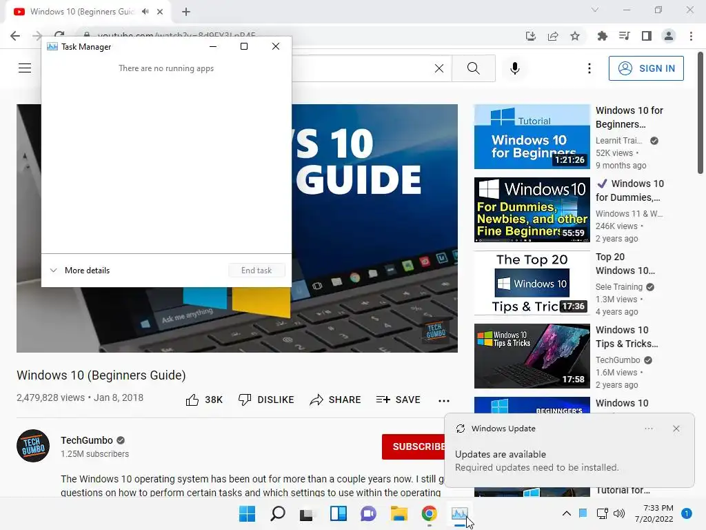The image size is (706, 530).
Task: Open Windows 10 Tips & Tricks 17:58 thumbnail
Action: click(x=532, y=356)
